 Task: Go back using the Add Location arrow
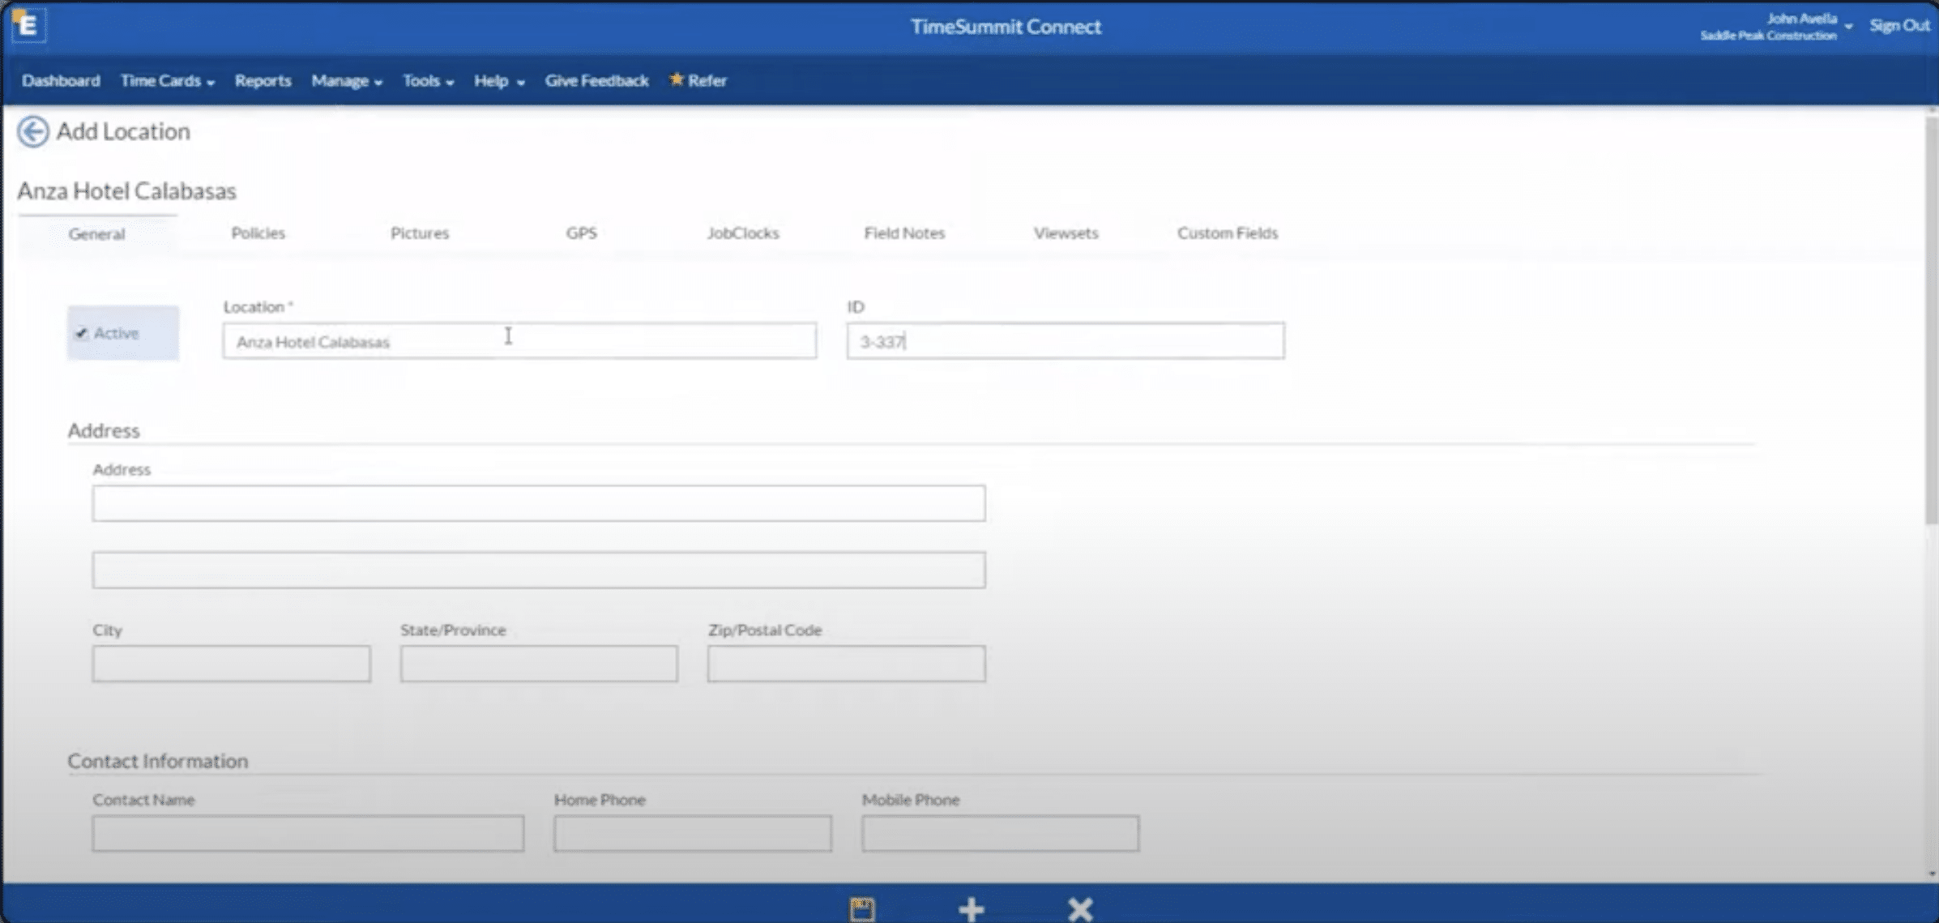(32, 131)
